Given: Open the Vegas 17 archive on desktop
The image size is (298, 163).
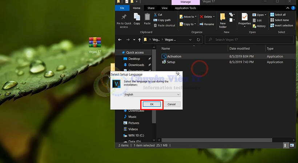Looking at the screenshot, I should (95, 43).
